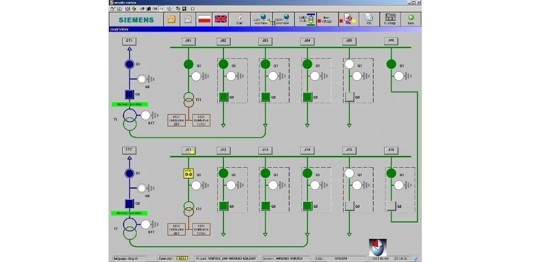Open the CEL event list
Screen dimensions: 536x262
pyautogui.click(x=368, y=20)
